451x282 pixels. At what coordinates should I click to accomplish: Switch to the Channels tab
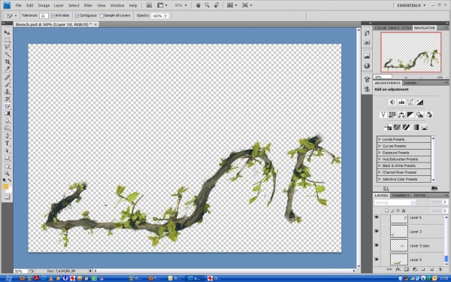(x=401, y=196)
